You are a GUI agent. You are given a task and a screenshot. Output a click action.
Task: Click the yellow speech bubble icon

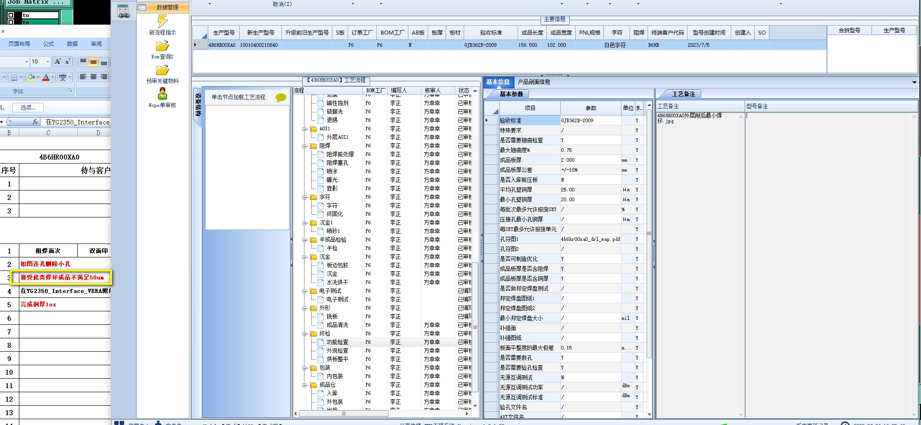pos(281,97)
